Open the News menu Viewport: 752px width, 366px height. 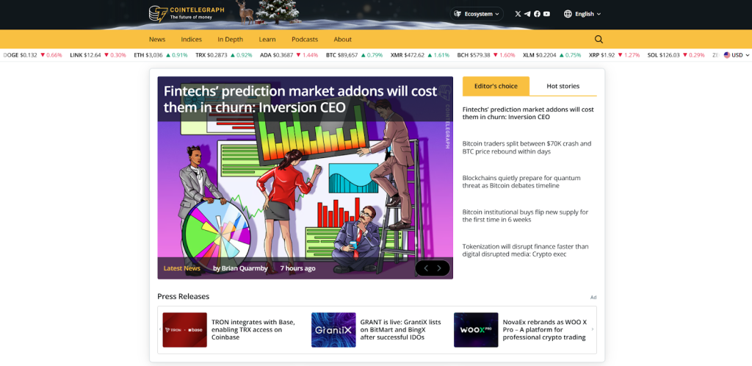click(157, 40)
